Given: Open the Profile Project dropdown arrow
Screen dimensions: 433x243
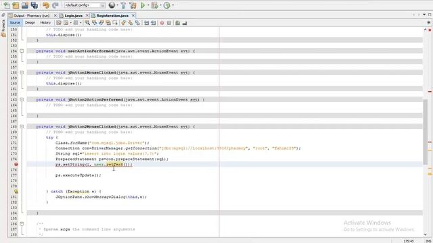Looking at the screenshot, I should [173, 5].
